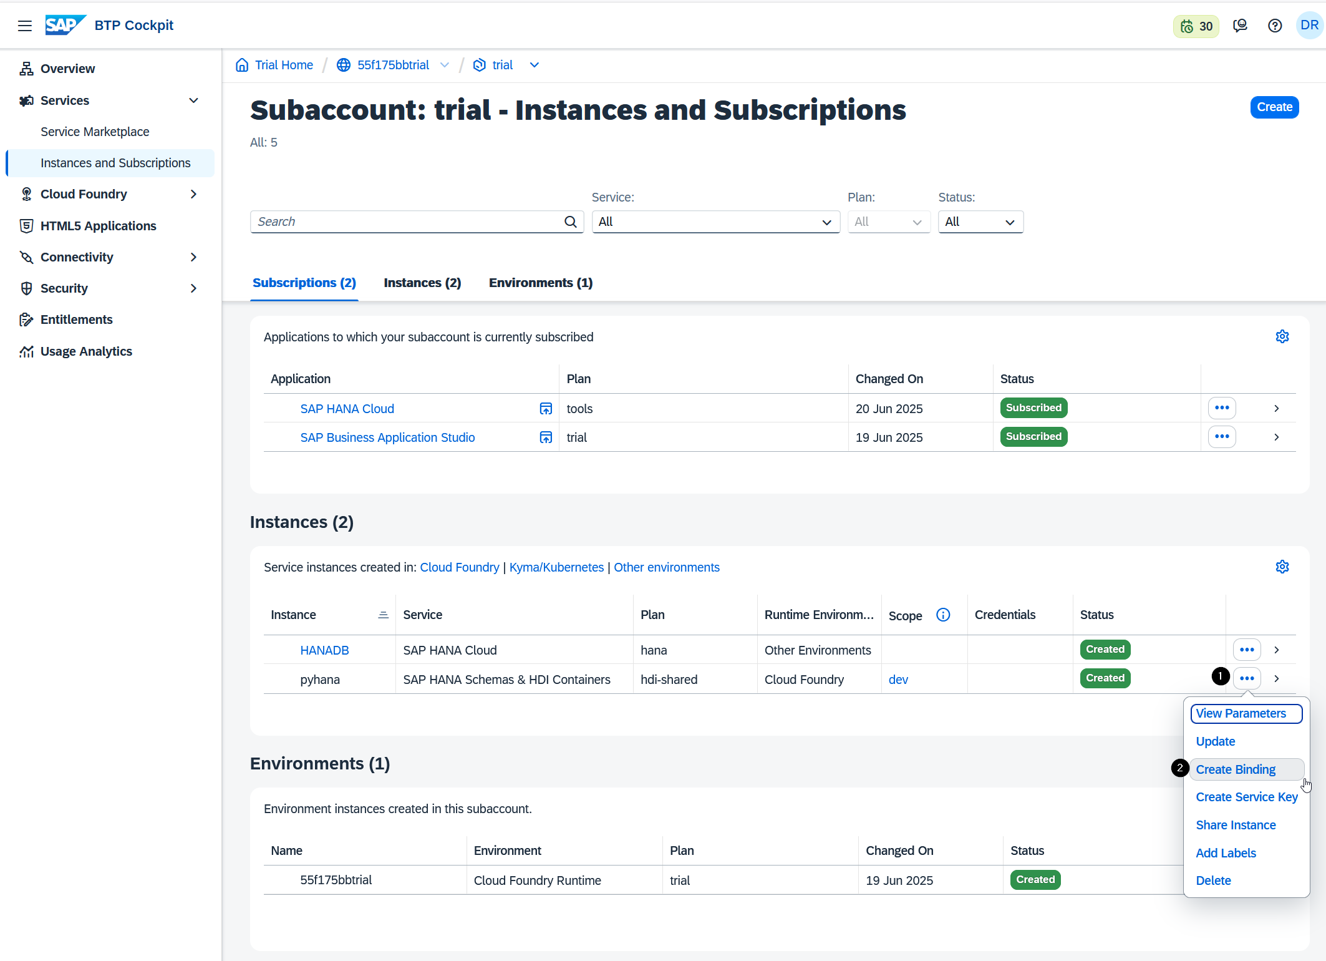Open the Cloud Foundry environment link
Viewport: 1326px width, 961px height.
coord(459,567)
